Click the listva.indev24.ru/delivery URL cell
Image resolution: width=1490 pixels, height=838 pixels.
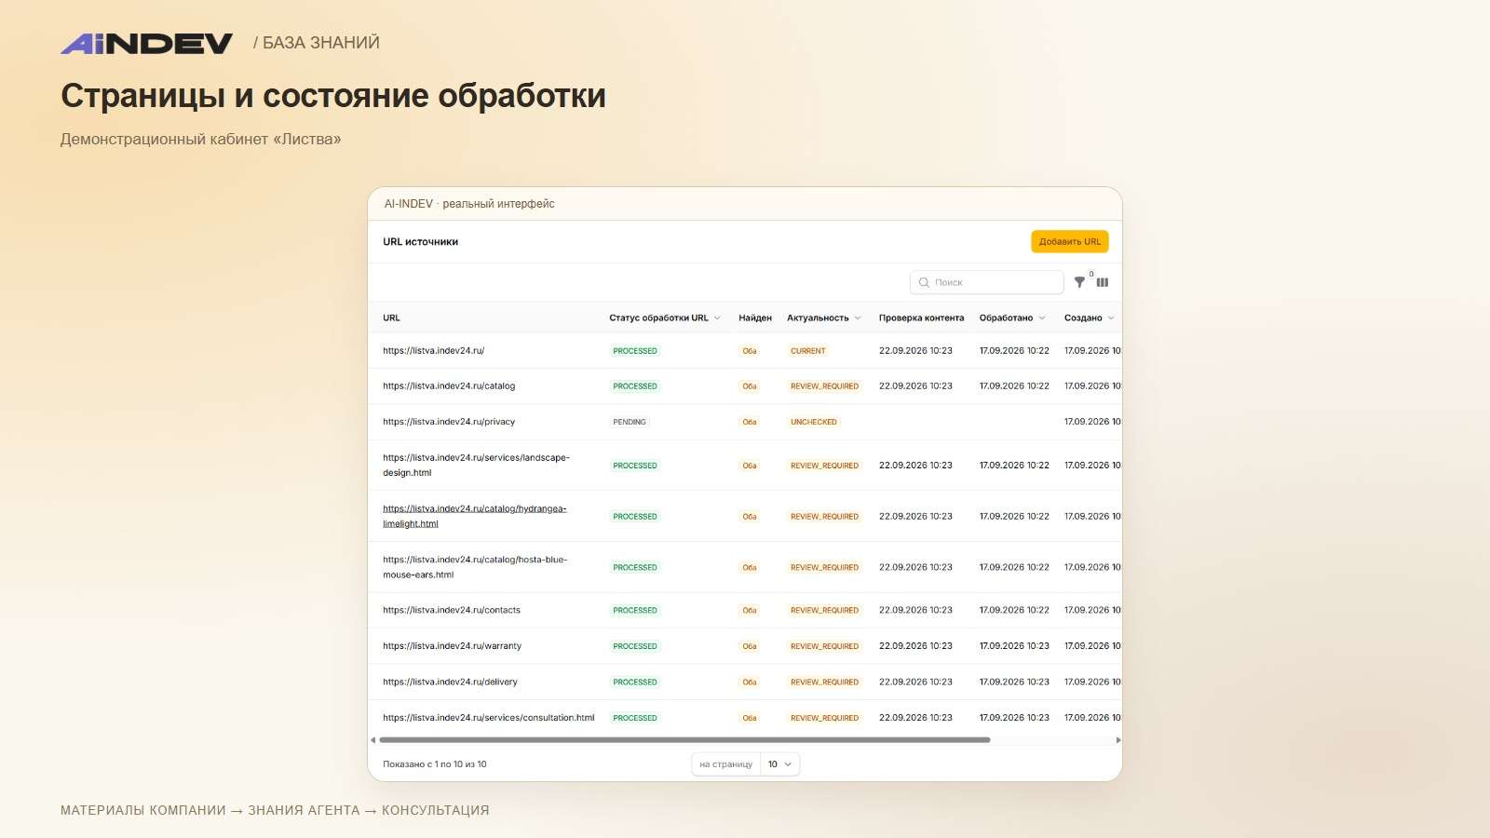[450, 682]
